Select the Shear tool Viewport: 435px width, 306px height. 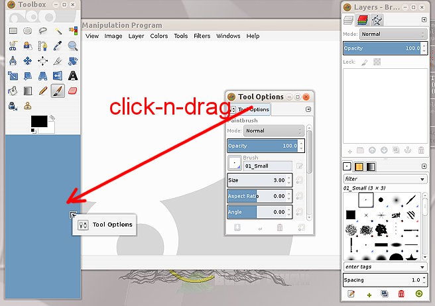click(27, 76)
